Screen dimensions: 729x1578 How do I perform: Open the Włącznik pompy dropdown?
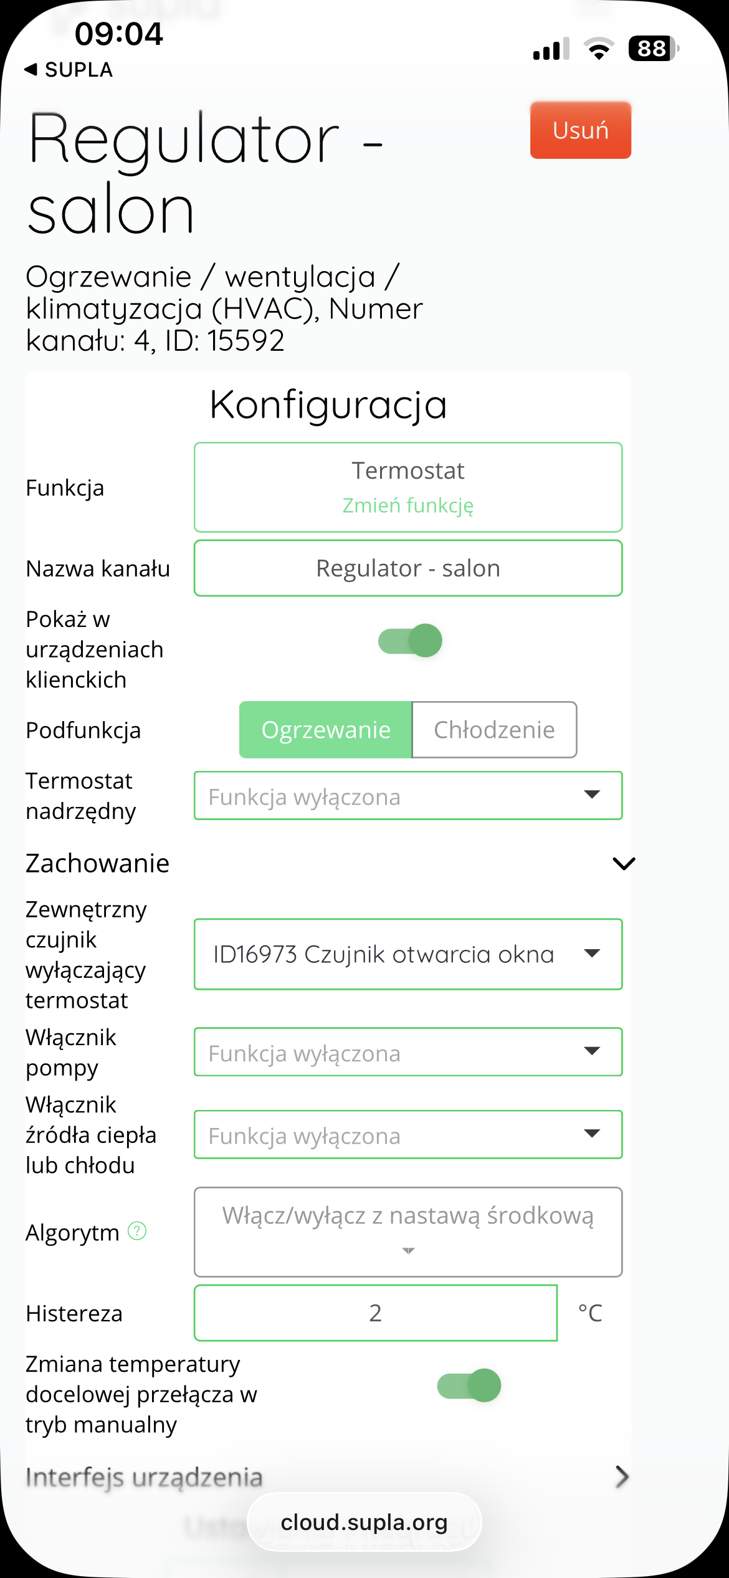coord(408,1052)
